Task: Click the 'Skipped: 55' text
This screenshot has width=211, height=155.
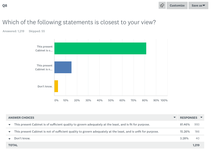Action: coord(37,31)
